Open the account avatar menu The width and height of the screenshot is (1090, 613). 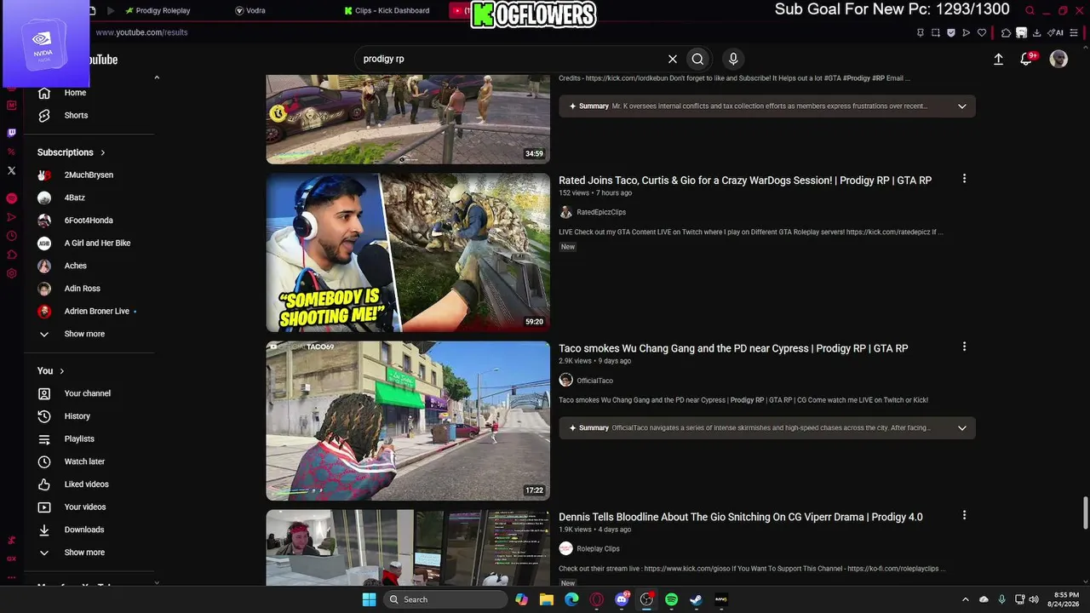coord(1058,59)
